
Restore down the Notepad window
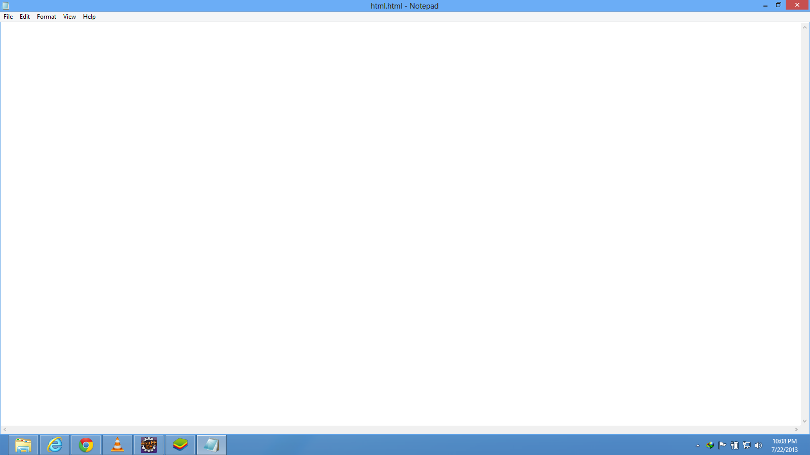pyautogui.click(x=779, y=5)
